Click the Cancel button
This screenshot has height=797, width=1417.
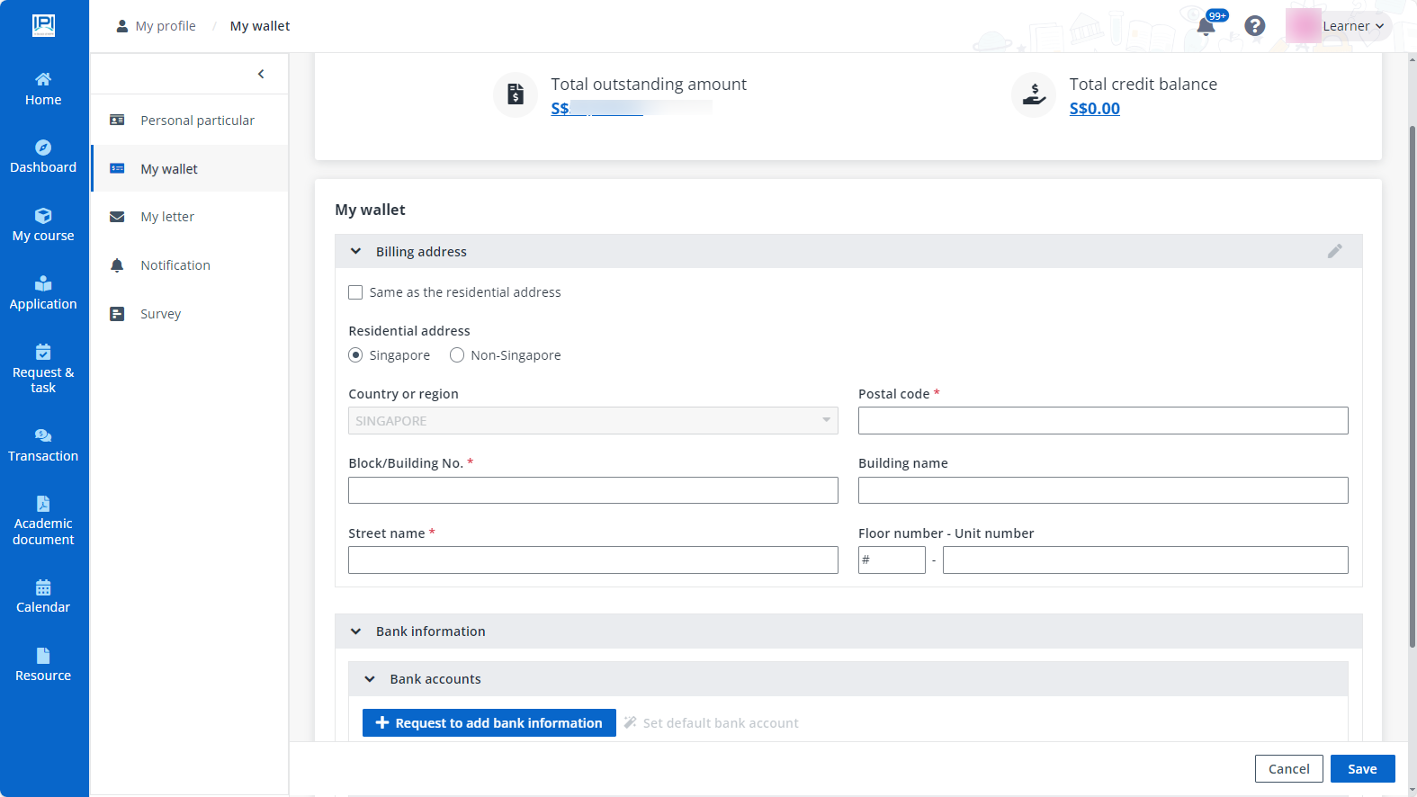(x=1289, y=769)
